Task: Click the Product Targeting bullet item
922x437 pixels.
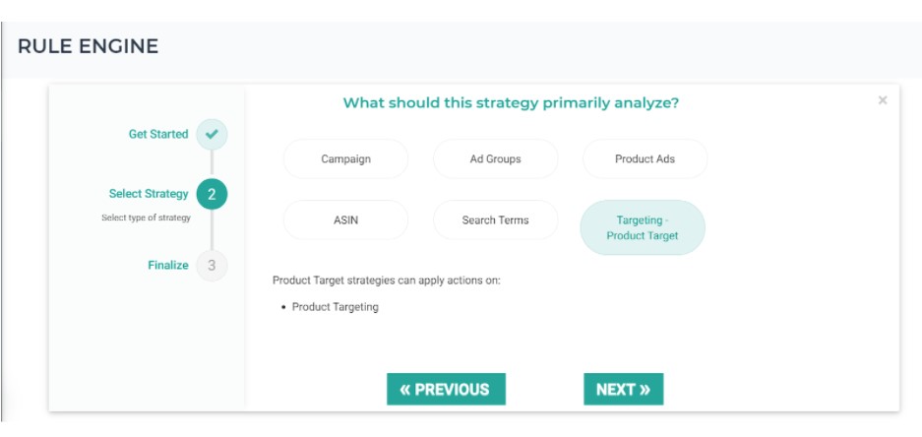Action: [x=335, y=307]
